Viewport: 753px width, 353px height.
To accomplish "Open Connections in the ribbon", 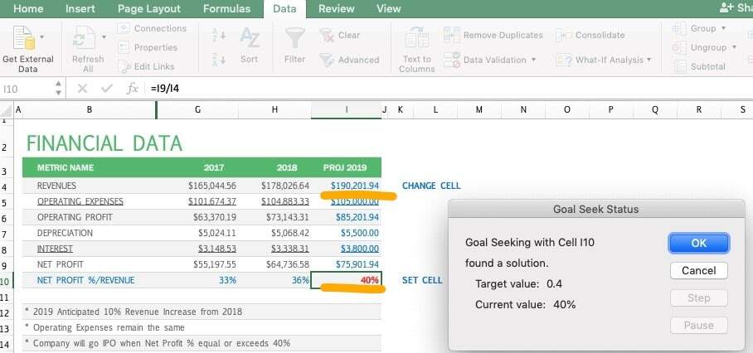I will (x=153, y=29).
